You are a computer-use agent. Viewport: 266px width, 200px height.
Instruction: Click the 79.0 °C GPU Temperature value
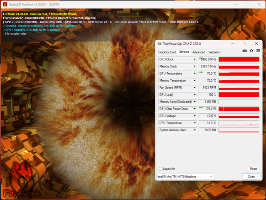[208, 73]
